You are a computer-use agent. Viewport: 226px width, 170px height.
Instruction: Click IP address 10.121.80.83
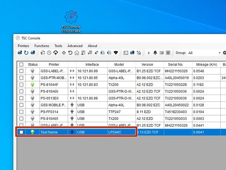click(x=88, y=85)
